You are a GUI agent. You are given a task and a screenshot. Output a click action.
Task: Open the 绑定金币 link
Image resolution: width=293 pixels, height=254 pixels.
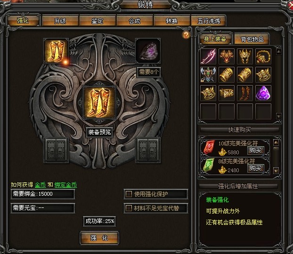tap(65, 185)
